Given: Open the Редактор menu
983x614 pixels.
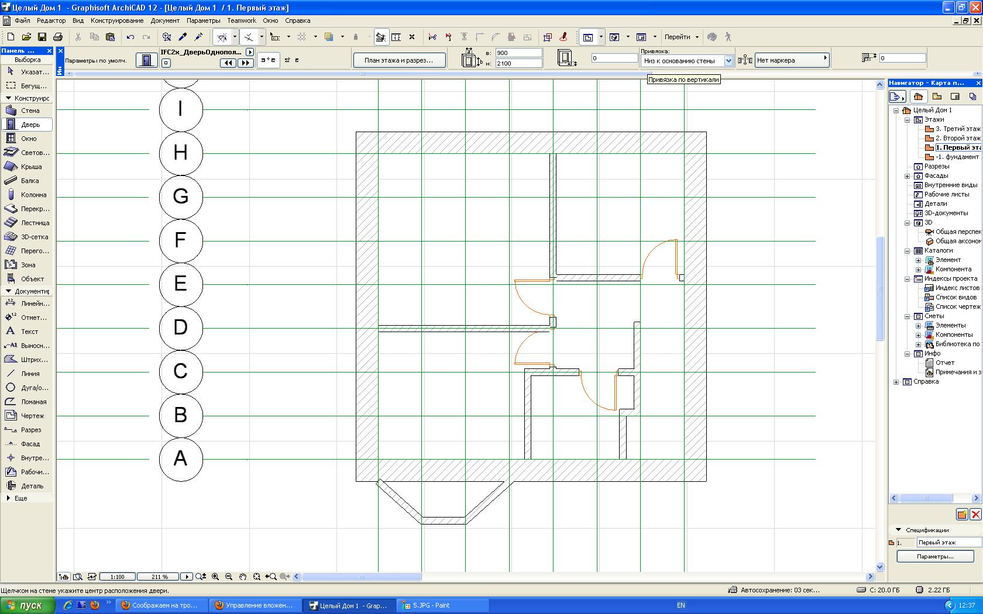Looking at the screenshot, I should pos(51,20).
